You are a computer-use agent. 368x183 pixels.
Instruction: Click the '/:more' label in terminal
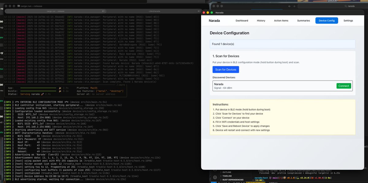click(x=121, y=85)
